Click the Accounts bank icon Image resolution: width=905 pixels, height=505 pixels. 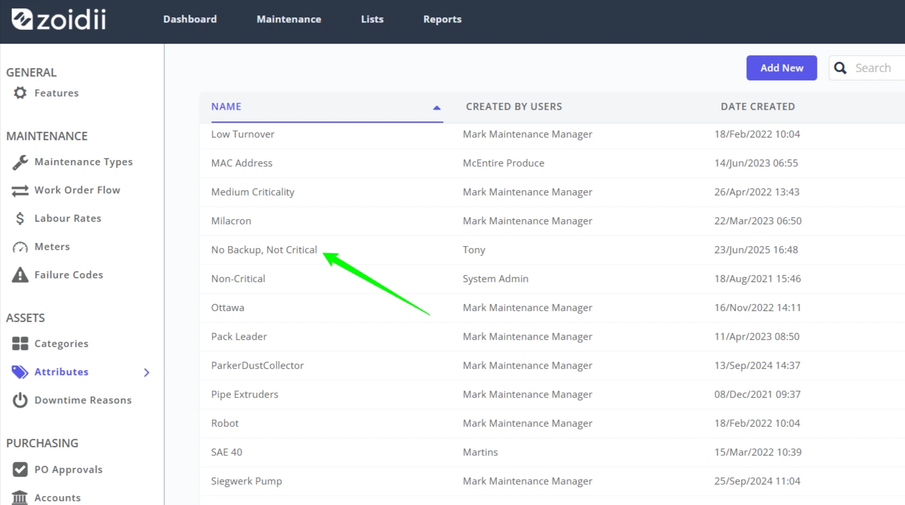point(20,498)
